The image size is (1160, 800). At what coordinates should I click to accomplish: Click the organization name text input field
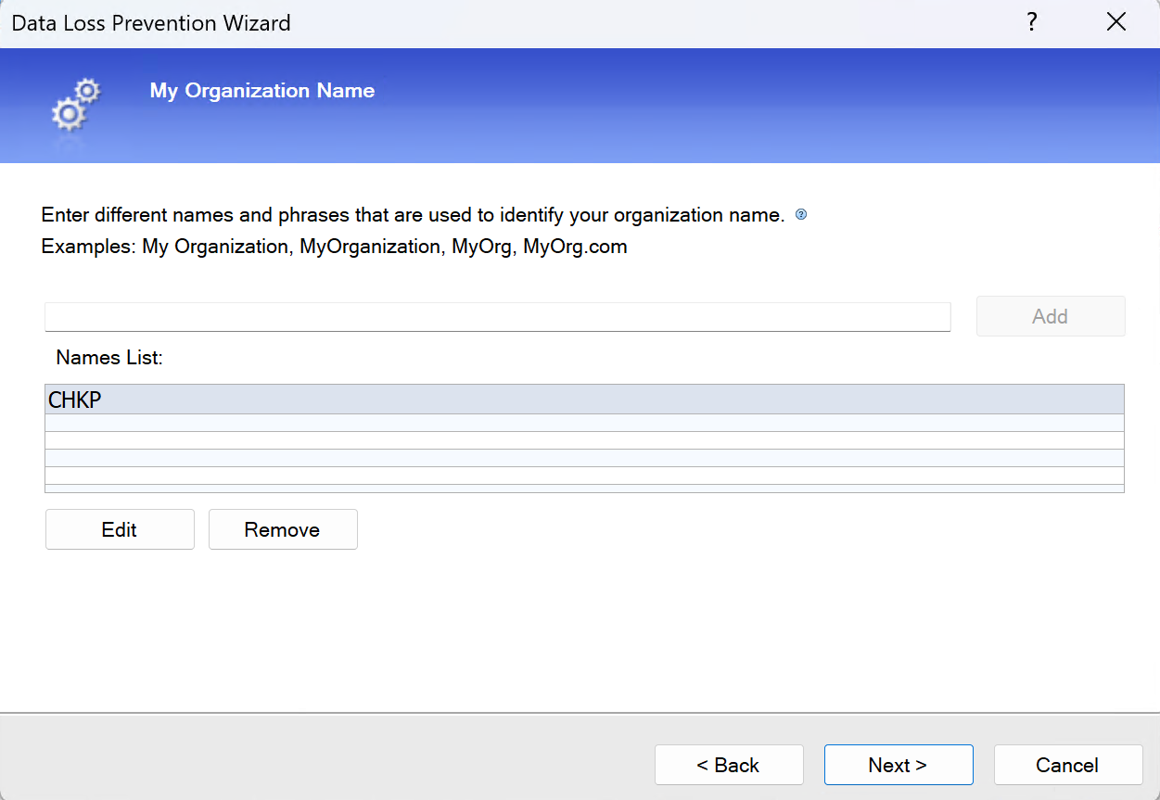497,316
